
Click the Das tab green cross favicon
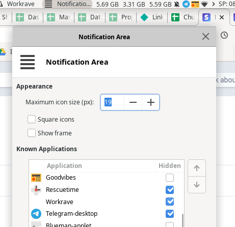point(20,17)
